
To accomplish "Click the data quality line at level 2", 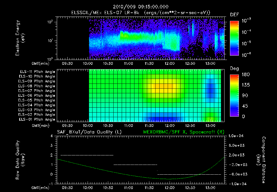I will (x=87, y=155).
